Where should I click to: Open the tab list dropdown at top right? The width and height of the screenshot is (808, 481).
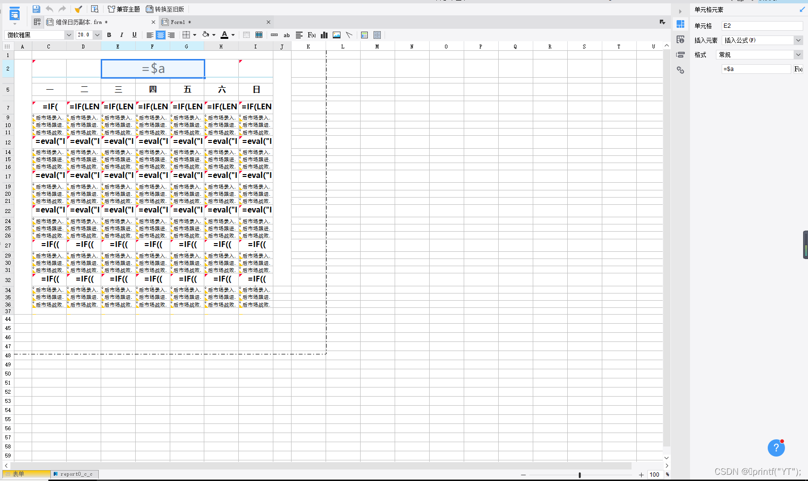click(662, 22)
